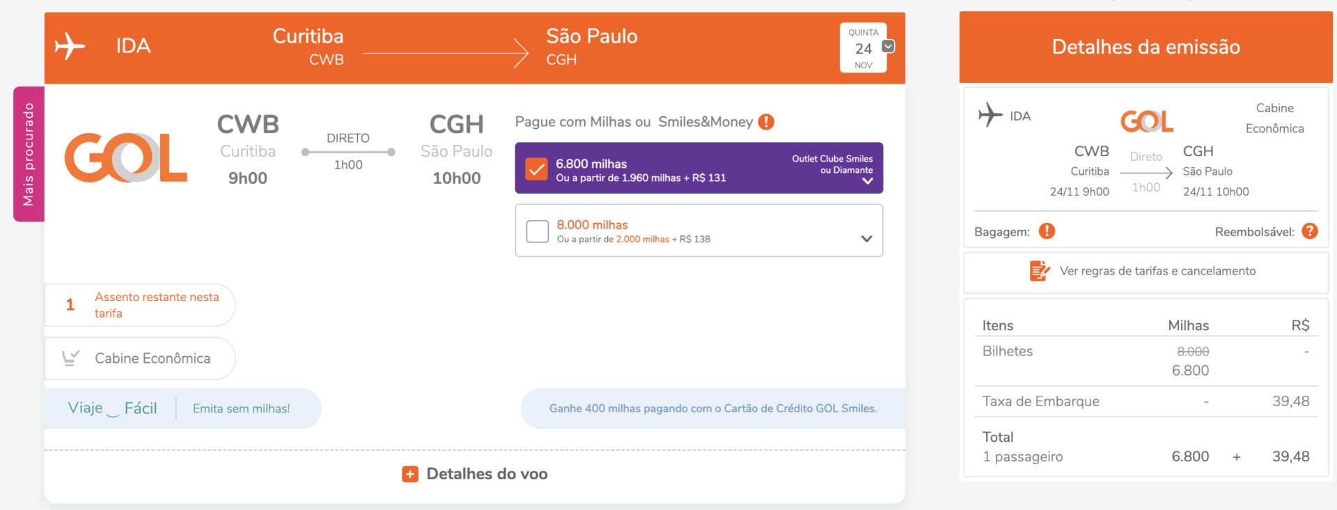Image resolution: width=1337 pixels, height=510 pixels.
Task: Uncheck the 6.800 milhas fare checkbox
Action: click(536, 169)
